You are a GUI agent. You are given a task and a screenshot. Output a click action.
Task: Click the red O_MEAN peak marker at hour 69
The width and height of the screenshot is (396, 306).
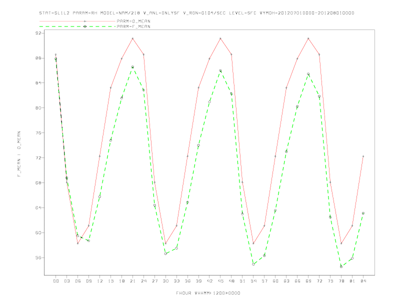click(x=308, y=38)
